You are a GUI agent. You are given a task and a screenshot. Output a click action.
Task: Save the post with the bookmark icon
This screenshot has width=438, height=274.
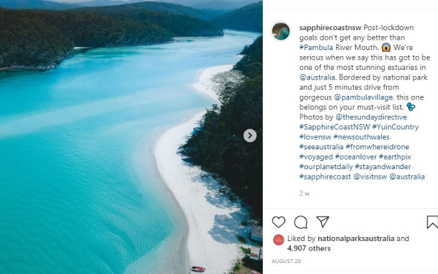tap(432, 222)
